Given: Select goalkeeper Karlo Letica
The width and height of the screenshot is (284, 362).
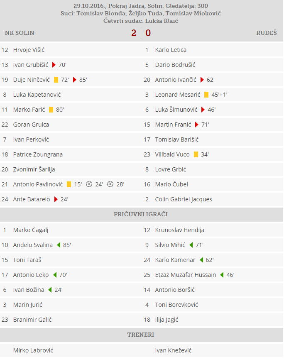Looking at the screenshot, I should point(171,50).
